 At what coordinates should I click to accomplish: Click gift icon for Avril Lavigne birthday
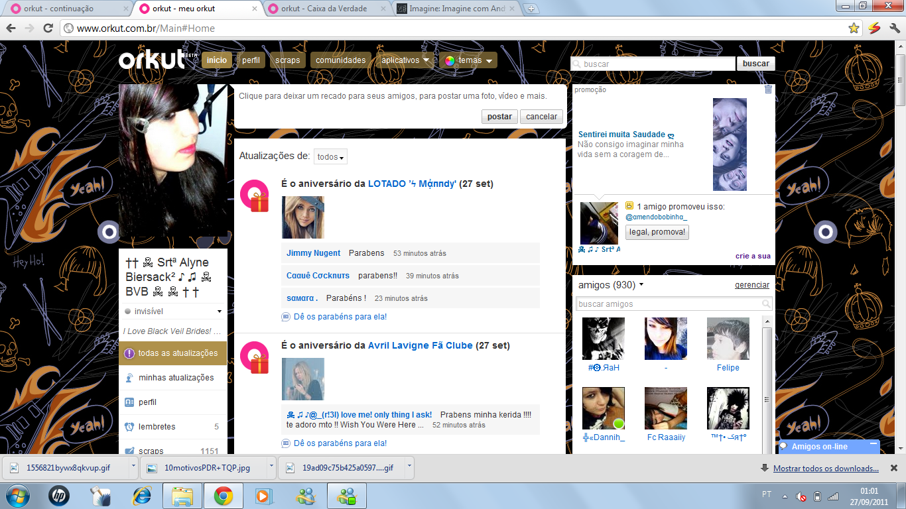point(254,357)
